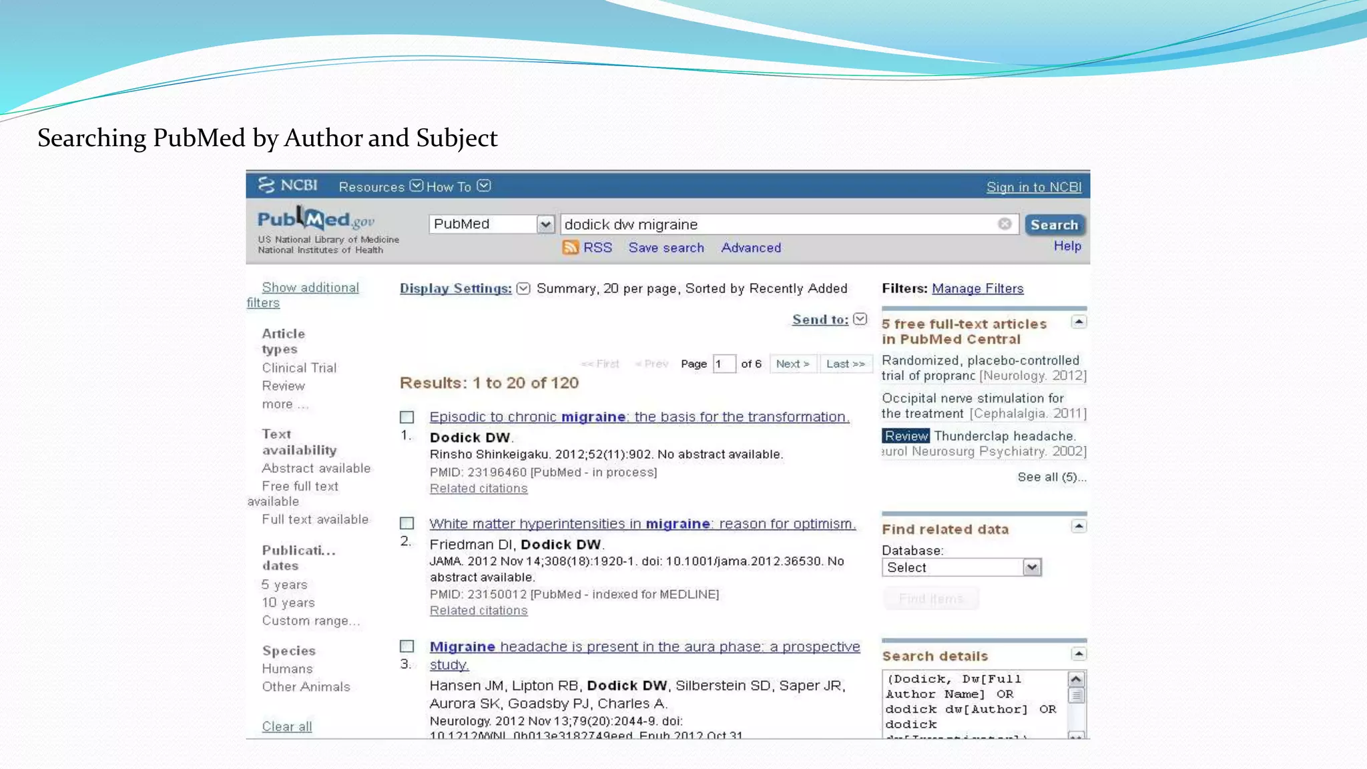This screenshot has width=1367, height=769.
Task: Click Sign in to NCBI link
Action: click(1034, 187)
